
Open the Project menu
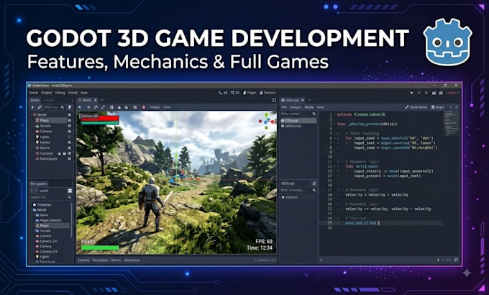(47, 93)
